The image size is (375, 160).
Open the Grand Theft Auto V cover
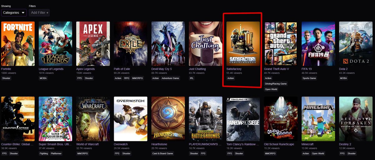(281, 44)
